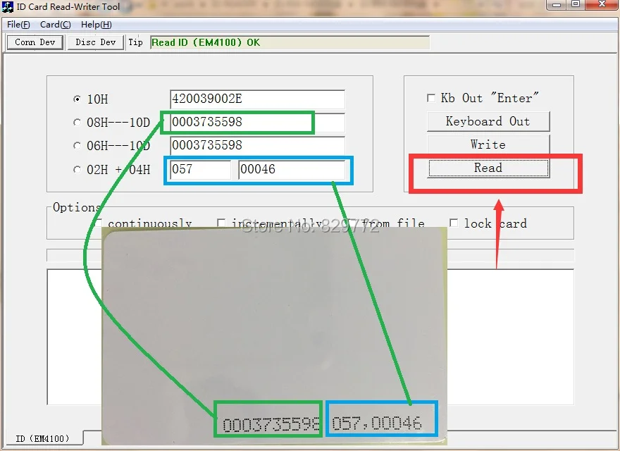This screenshot has width=620, height=451.
Task: Click the Read ID (EM4100) OK tip field
Action: pyautogui.click(x=290, y=42)
